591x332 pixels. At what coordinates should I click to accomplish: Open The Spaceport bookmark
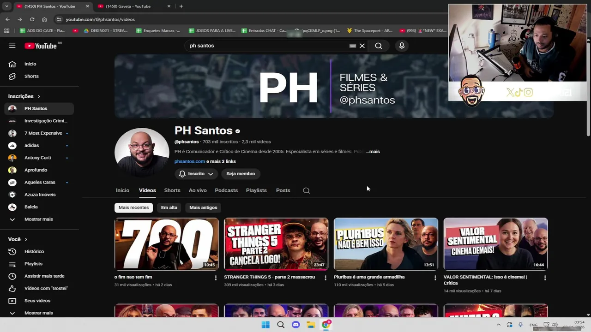(x=370, y=31)
